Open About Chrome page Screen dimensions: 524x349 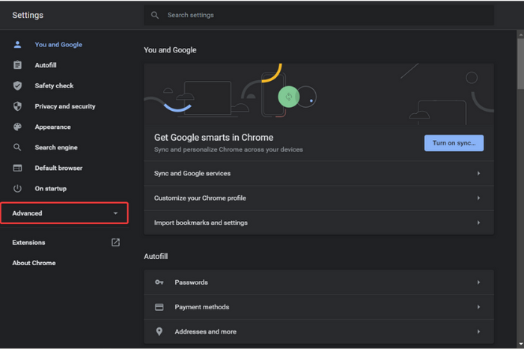[34, 263]
